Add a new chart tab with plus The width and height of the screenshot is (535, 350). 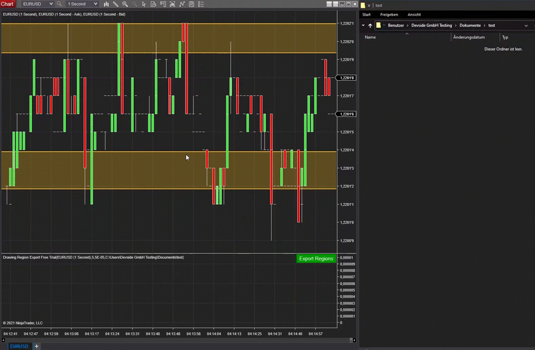[37, 346]
